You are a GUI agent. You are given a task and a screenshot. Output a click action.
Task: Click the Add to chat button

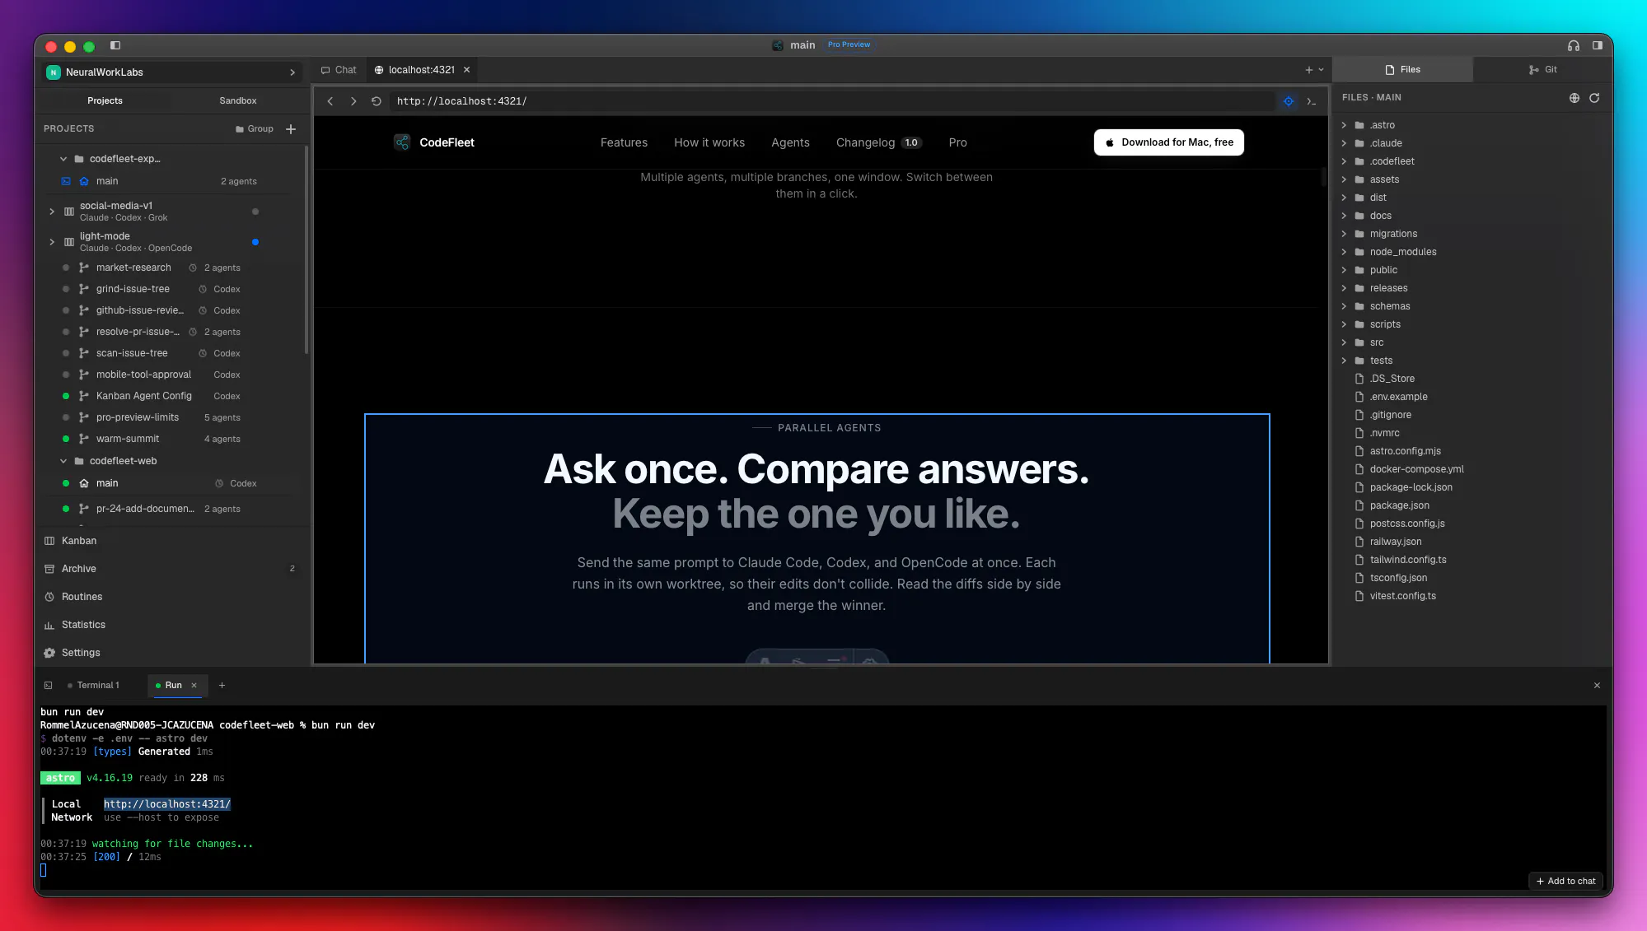[x=1566, y=881]
